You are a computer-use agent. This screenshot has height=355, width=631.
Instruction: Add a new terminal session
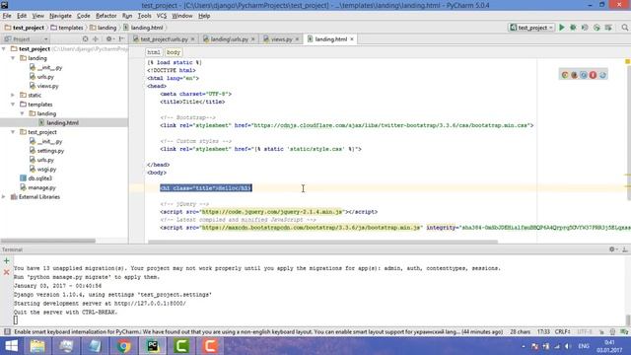[7, 260]
